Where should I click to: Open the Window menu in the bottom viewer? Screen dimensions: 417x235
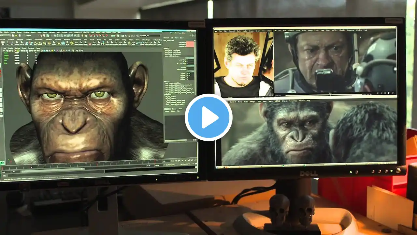coord(301,101)
